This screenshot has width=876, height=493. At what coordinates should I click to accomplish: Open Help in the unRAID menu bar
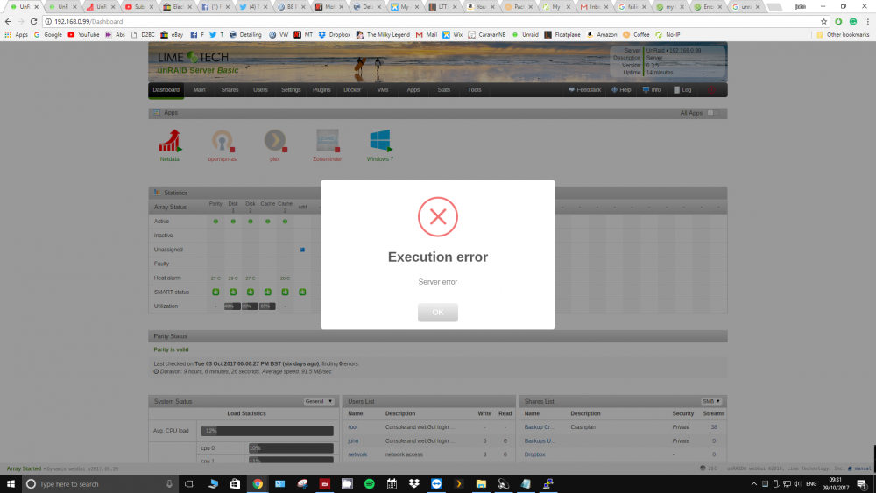[621, 90]
